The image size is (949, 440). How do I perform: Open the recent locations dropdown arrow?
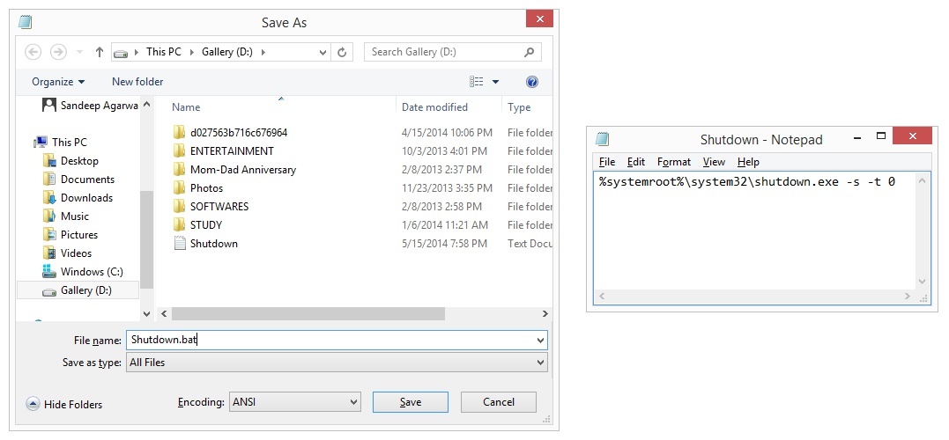(x=79, y=53)
